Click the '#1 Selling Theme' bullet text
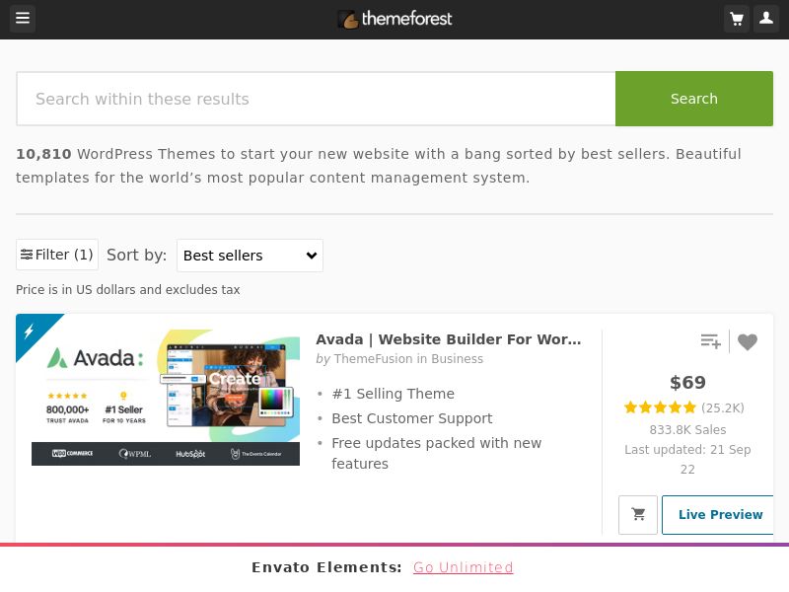The height and width of the screenshot is (592, 789). (393, 394)
